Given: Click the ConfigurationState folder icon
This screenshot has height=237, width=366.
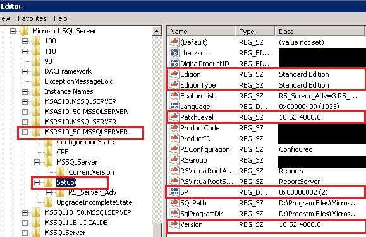Looking at the screenshot, I should tap(48, 142).
